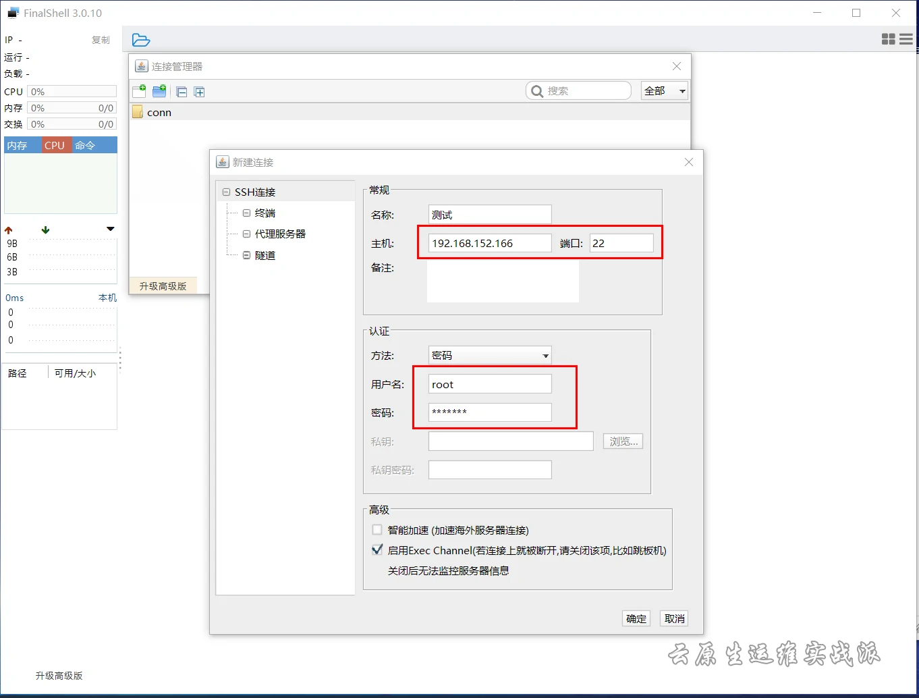Viewport: 919px width, 698px height.
Task: Click 本机 latency link
Action: click(x=107, y=298)
